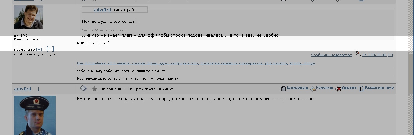Click the bookmark-post icon beside the star
Screen dimensions: 414x135
pyautogui.click(x=83, y=88)
